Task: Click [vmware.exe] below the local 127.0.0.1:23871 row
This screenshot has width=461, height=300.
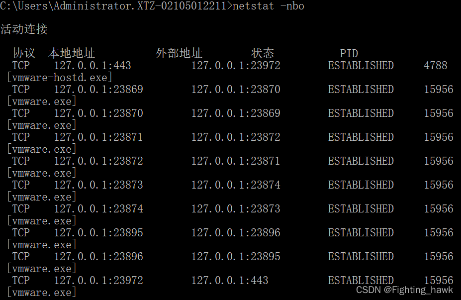Action: click(x=41, y=149)
